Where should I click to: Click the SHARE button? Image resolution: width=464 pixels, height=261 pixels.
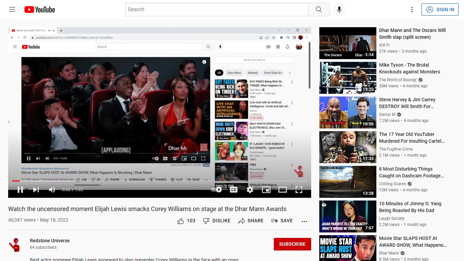[x=251, y=221]
